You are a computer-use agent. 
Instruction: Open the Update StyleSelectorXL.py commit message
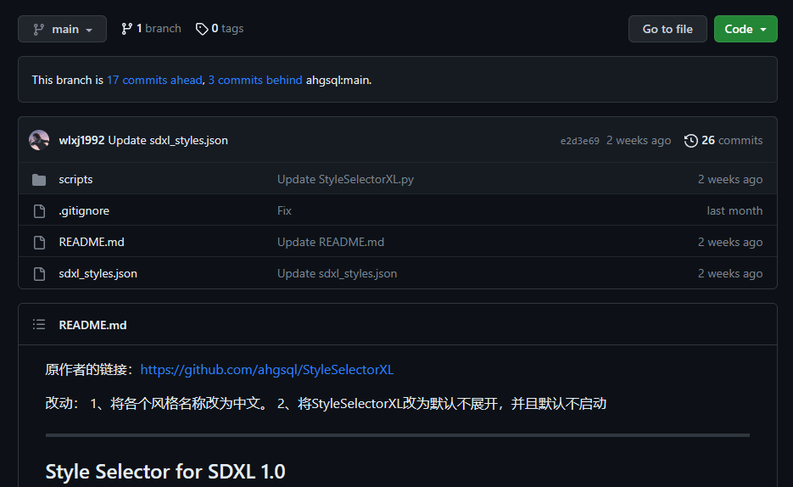pyautogui.click(x=345, y=180)
